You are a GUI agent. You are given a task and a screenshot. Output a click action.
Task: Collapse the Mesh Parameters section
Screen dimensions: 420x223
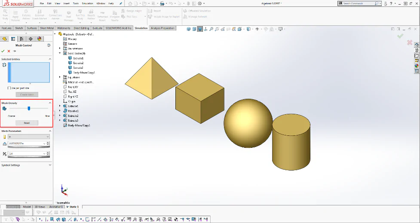50,131
